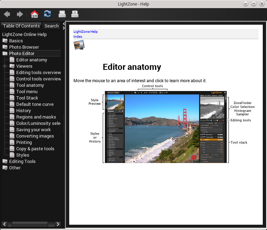Click the Tool Stack page icon
Viewport: 267px width, 230px height.
point(12,98)
